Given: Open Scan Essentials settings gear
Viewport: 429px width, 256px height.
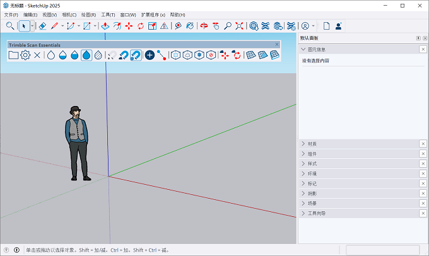Looking at the screenshot, I should coord(25,55).
